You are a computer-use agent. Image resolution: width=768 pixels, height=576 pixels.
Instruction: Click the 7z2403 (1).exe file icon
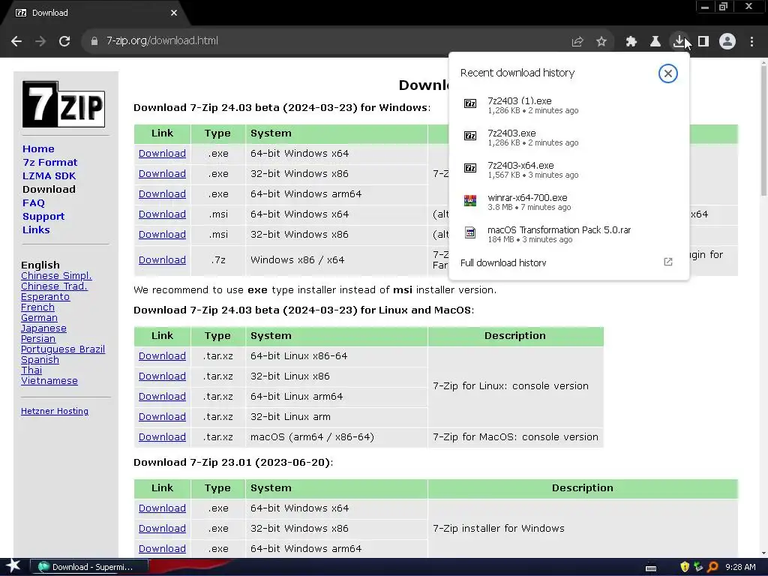coord(470,103)
